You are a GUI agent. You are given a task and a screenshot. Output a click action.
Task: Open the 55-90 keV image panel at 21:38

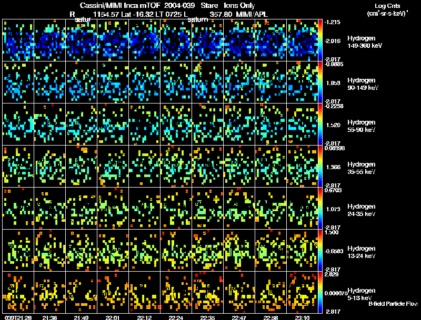click(49, 125)
